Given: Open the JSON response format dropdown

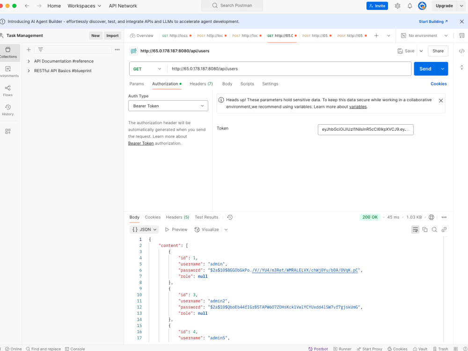Looking at the screenshot, I should 145,230.
